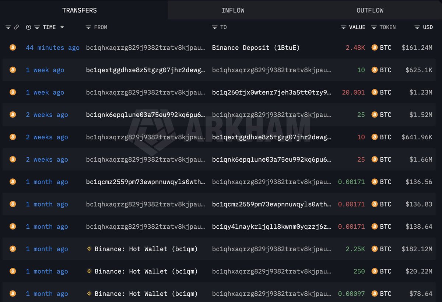Filter by the VALUE column
The width and height of the screenshot is (442, 302).
click(343, 27)
